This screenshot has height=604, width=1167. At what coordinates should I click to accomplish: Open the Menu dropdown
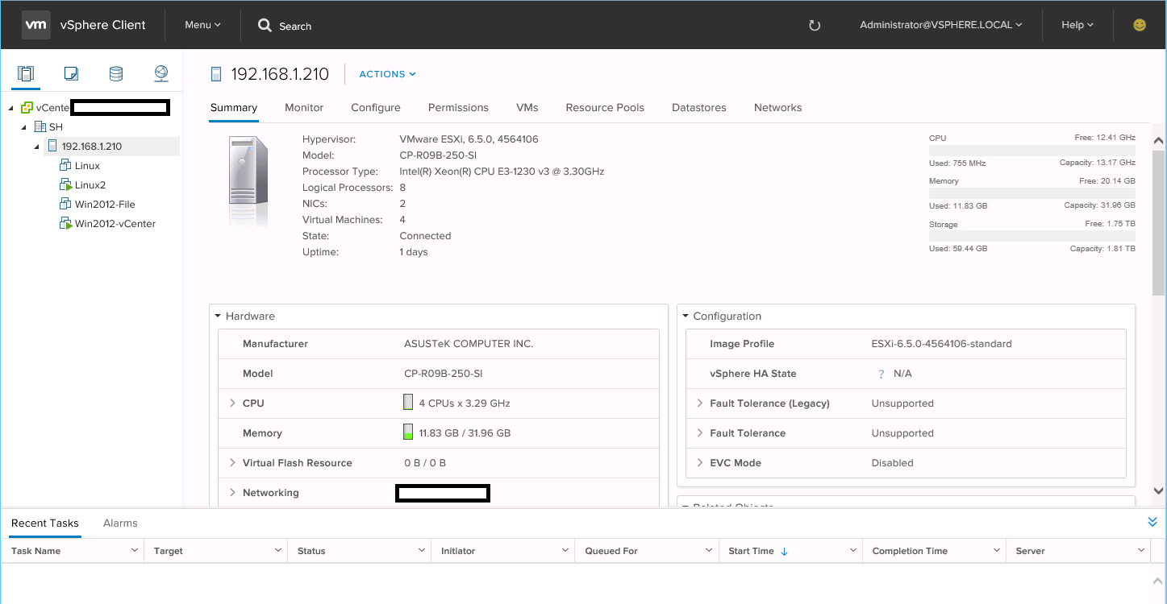(x=202, y=25)
